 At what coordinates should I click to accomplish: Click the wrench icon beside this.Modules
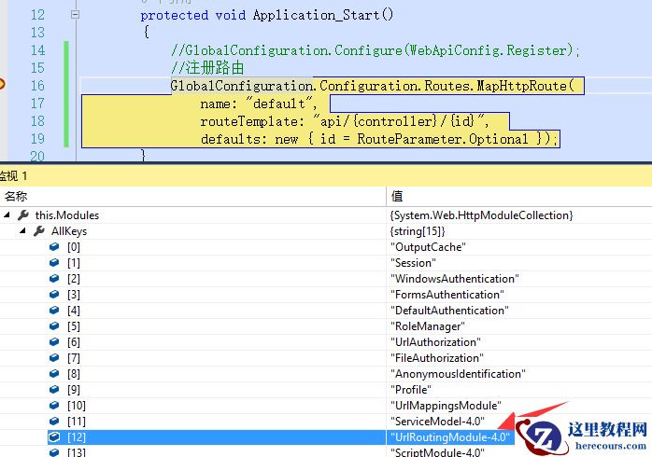coord(23,215)
